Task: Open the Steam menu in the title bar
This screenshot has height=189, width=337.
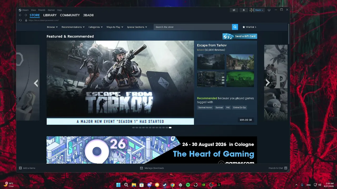Action: 25,10
